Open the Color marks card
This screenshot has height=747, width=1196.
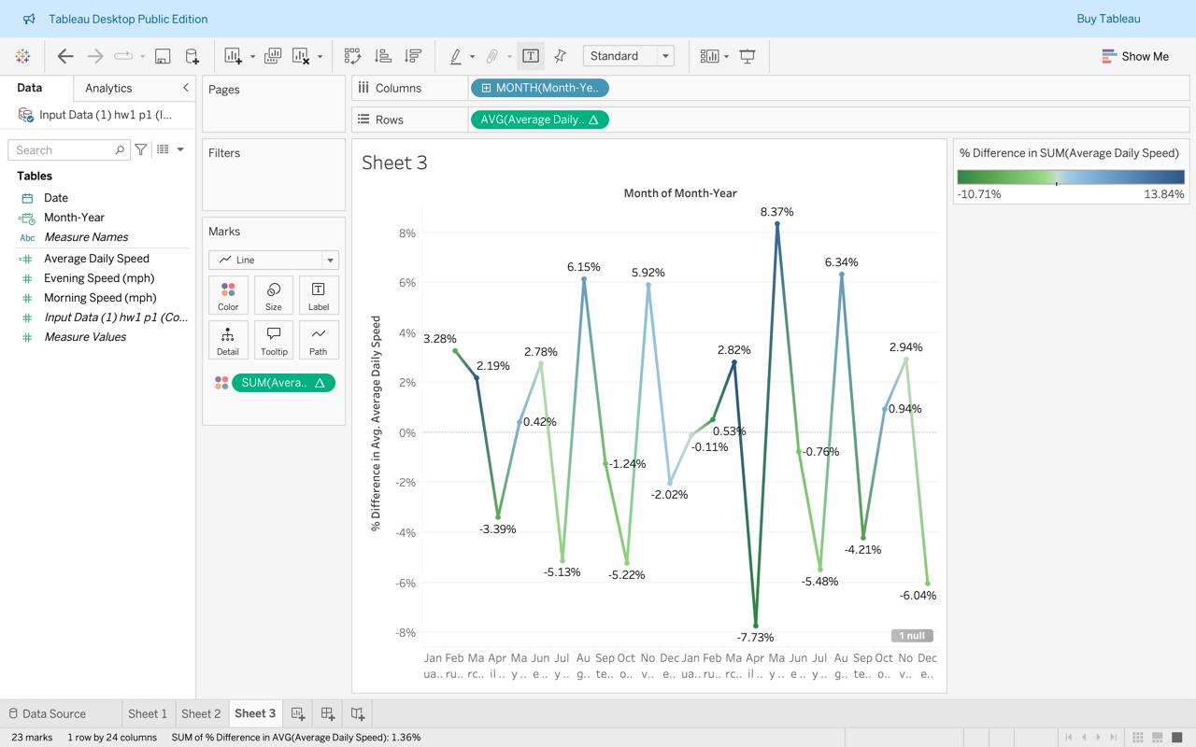[228, 295]
